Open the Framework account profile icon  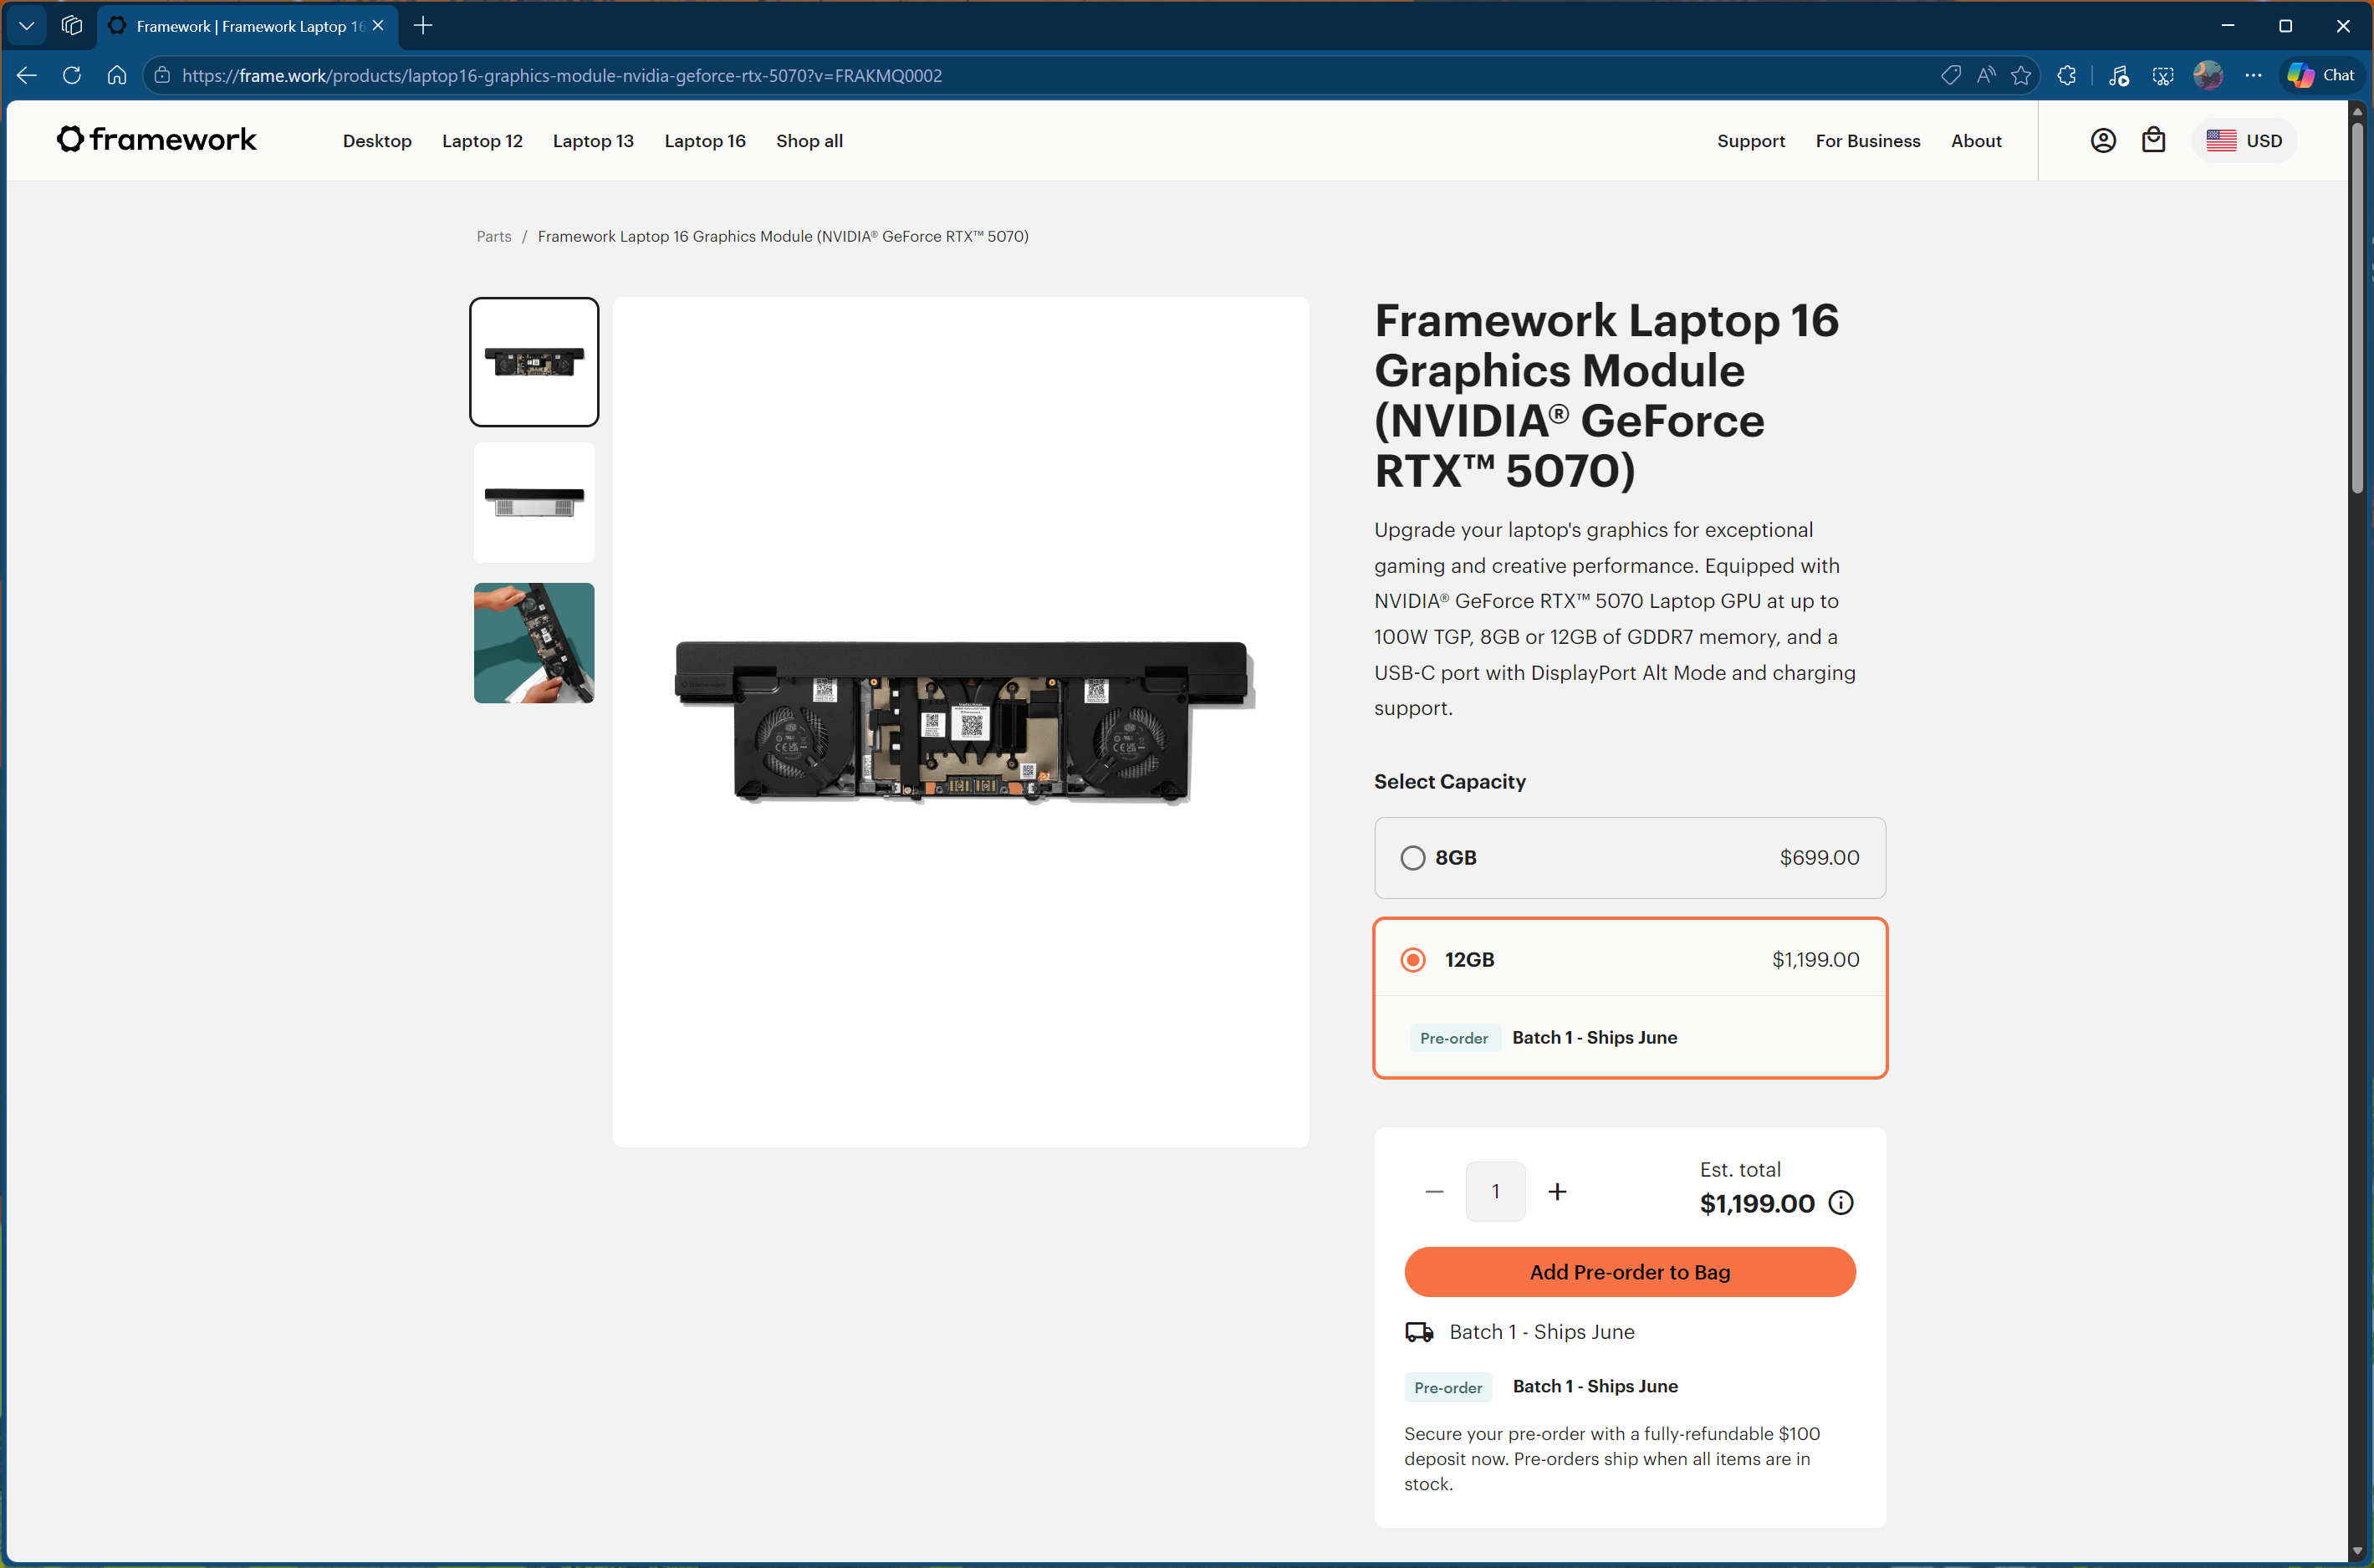(2103, 140)
